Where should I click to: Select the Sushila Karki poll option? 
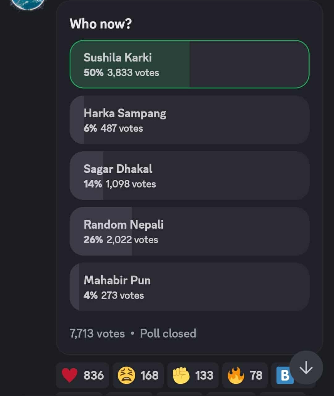189,64
